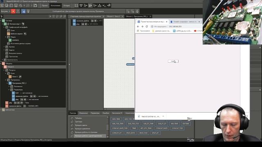
Task: Close the start page editor tab
Action: point(104,16)
